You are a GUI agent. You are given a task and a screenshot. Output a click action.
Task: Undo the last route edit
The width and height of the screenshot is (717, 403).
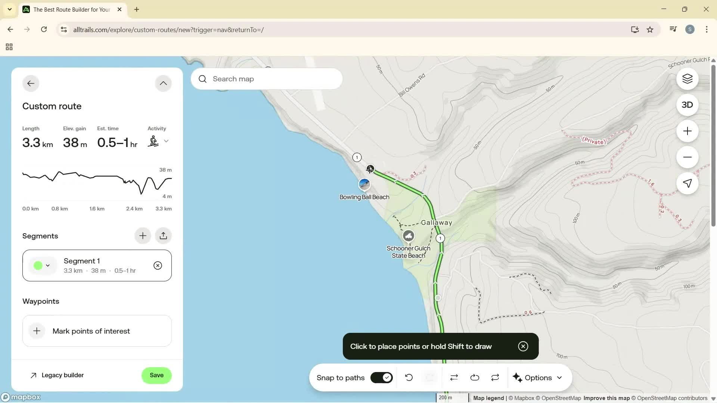point(409,377)
